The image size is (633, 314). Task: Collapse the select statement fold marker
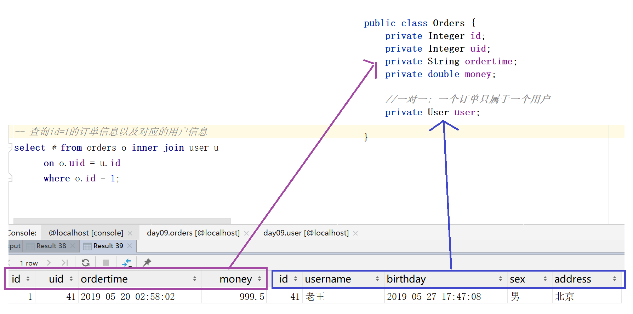pyautogui.click(x=10, y=147)
